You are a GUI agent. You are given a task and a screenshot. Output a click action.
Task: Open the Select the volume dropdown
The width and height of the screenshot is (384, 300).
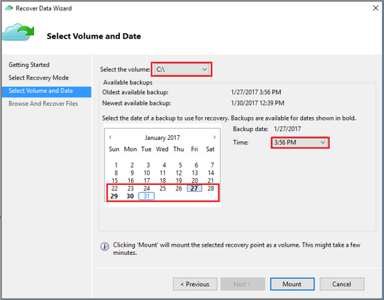coord(182,69)
